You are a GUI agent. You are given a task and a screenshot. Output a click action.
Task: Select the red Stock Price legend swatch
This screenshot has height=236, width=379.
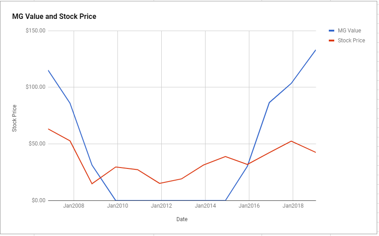tap(332, 41)
